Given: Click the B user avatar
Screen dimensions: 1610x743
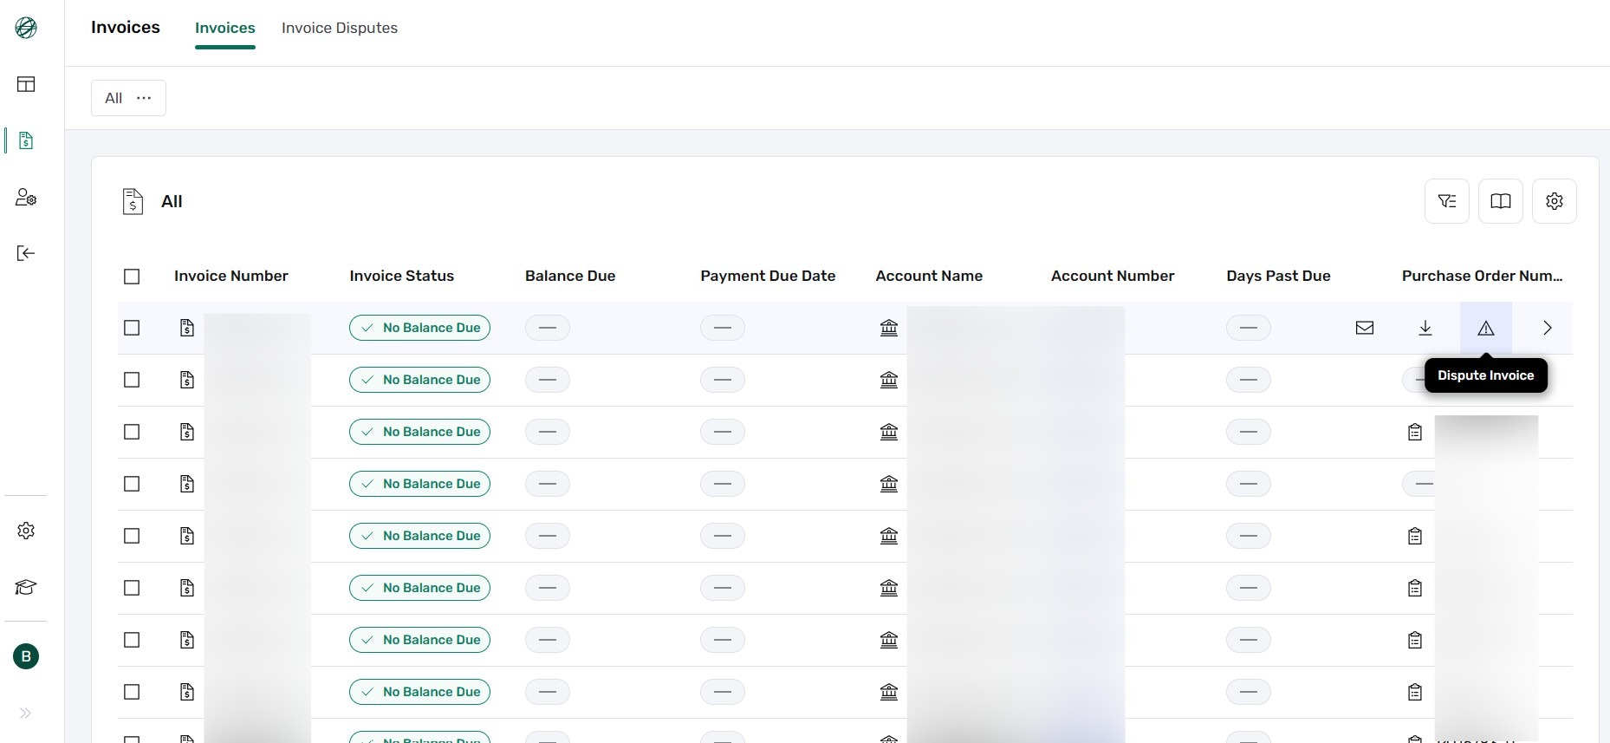Looking at the screenshot, I should (26, 656).
